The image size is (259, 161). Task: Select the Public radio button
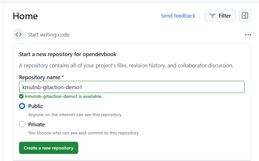tap(22, 106)
